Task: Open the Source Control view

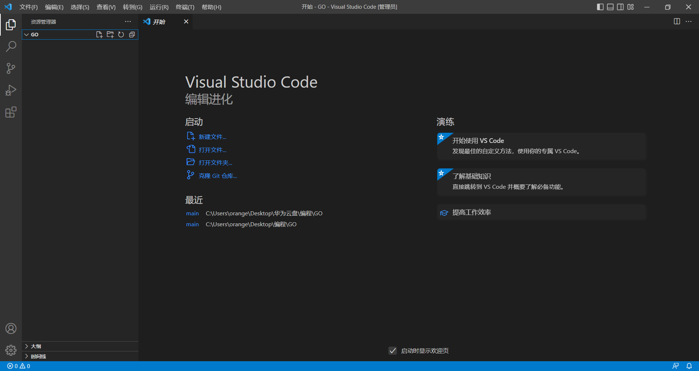Action: tap(11, 68)
